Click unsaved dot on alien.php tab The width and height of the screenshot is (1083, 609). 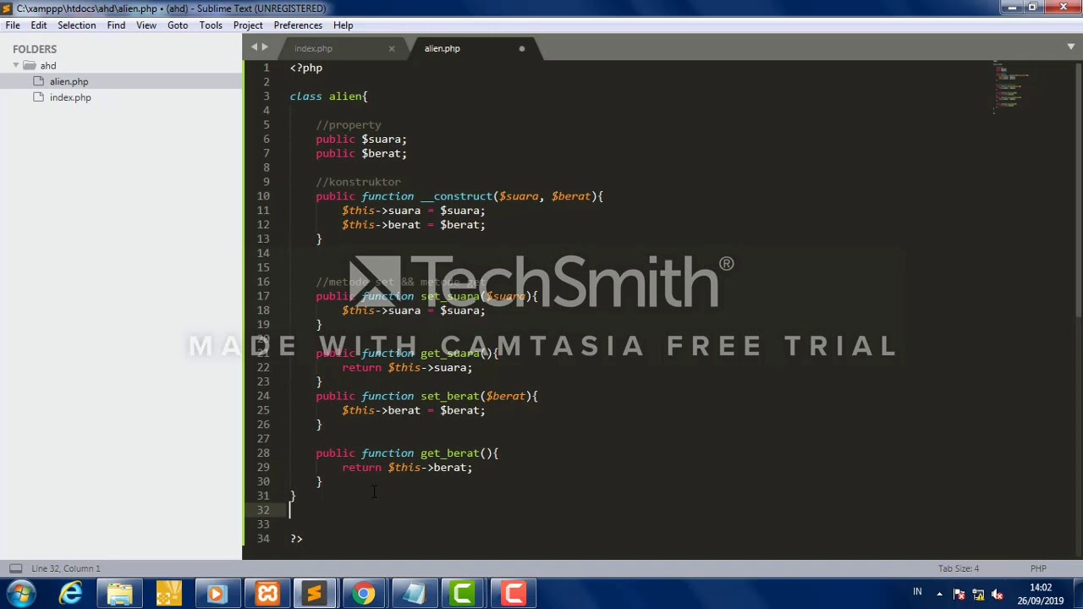coord(522,49)
